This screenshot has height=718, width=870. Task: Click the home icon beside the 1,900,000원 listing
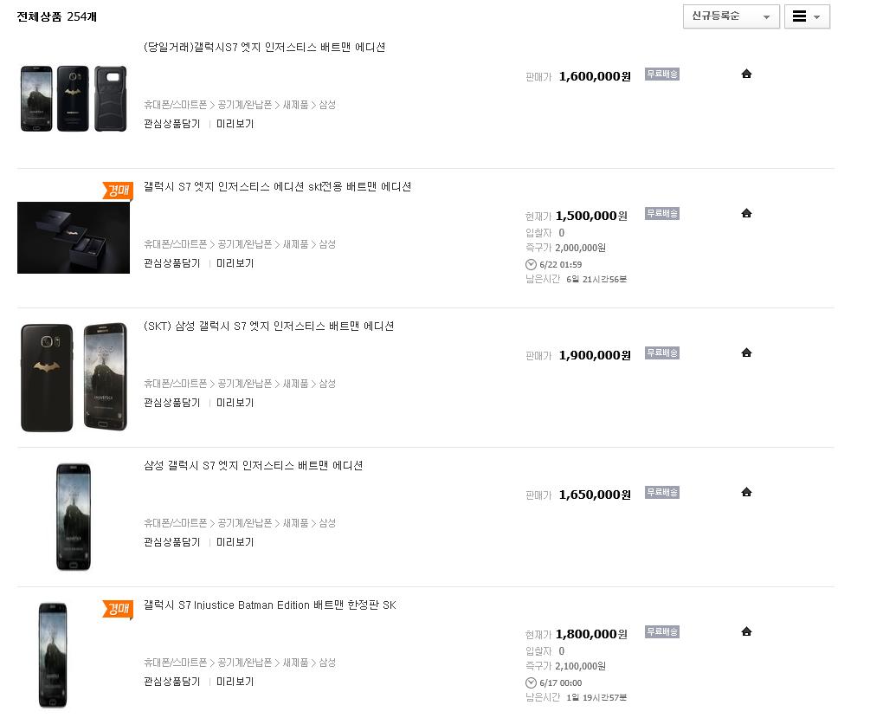point(746,353)
